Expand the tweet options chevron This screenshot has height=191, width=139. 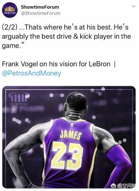pos(133,6)
